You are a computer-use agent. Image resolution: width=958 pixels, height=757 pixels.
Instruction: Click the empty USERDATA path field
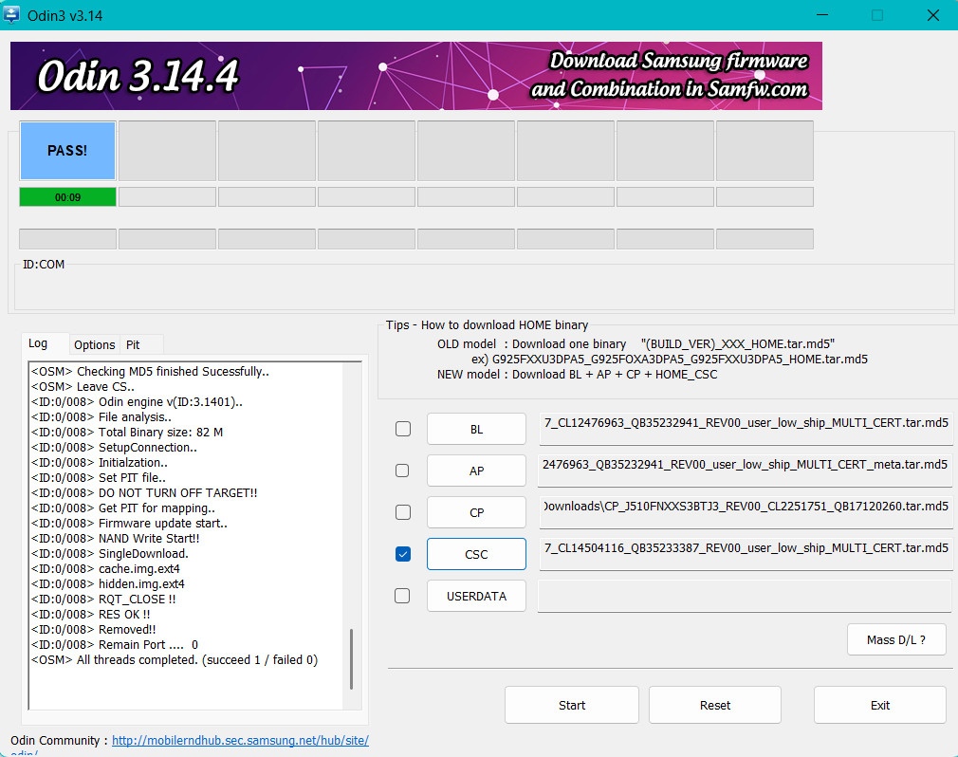point(746,594)
